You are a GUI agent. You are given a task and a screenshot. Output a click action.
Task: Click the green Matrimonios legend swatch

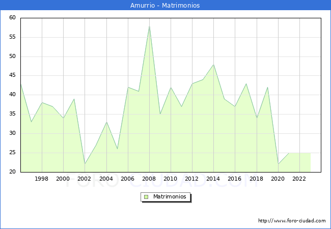tap(146, 197)
